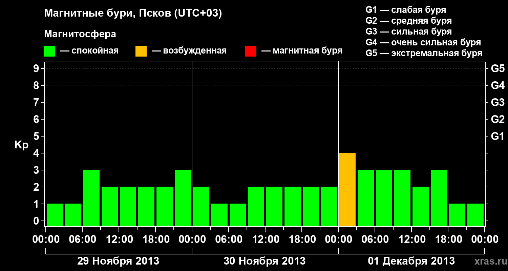Click the "01 Декабря 2013" date label
The width and height of the screenshot is (508, 271).
pyautogui.click(x=411, y=261)
